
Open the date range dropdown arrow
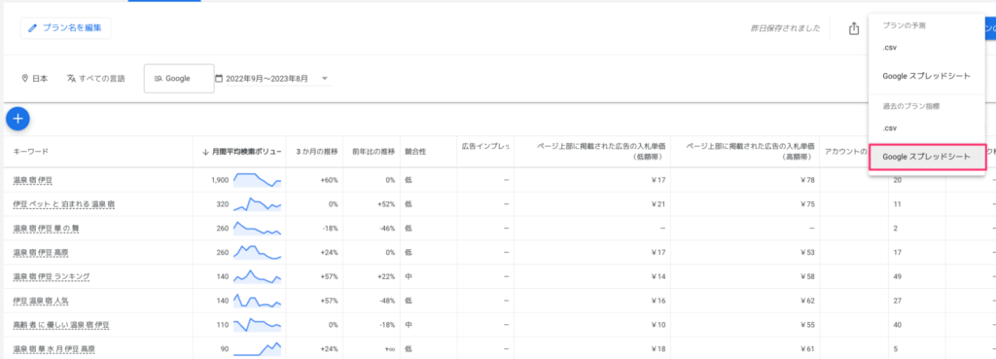(325, 79)
